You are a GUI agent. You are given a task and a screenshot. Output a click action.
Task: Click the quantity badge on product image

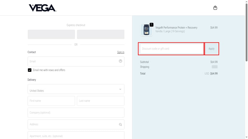pyautogui.click(x=151, y=25)
